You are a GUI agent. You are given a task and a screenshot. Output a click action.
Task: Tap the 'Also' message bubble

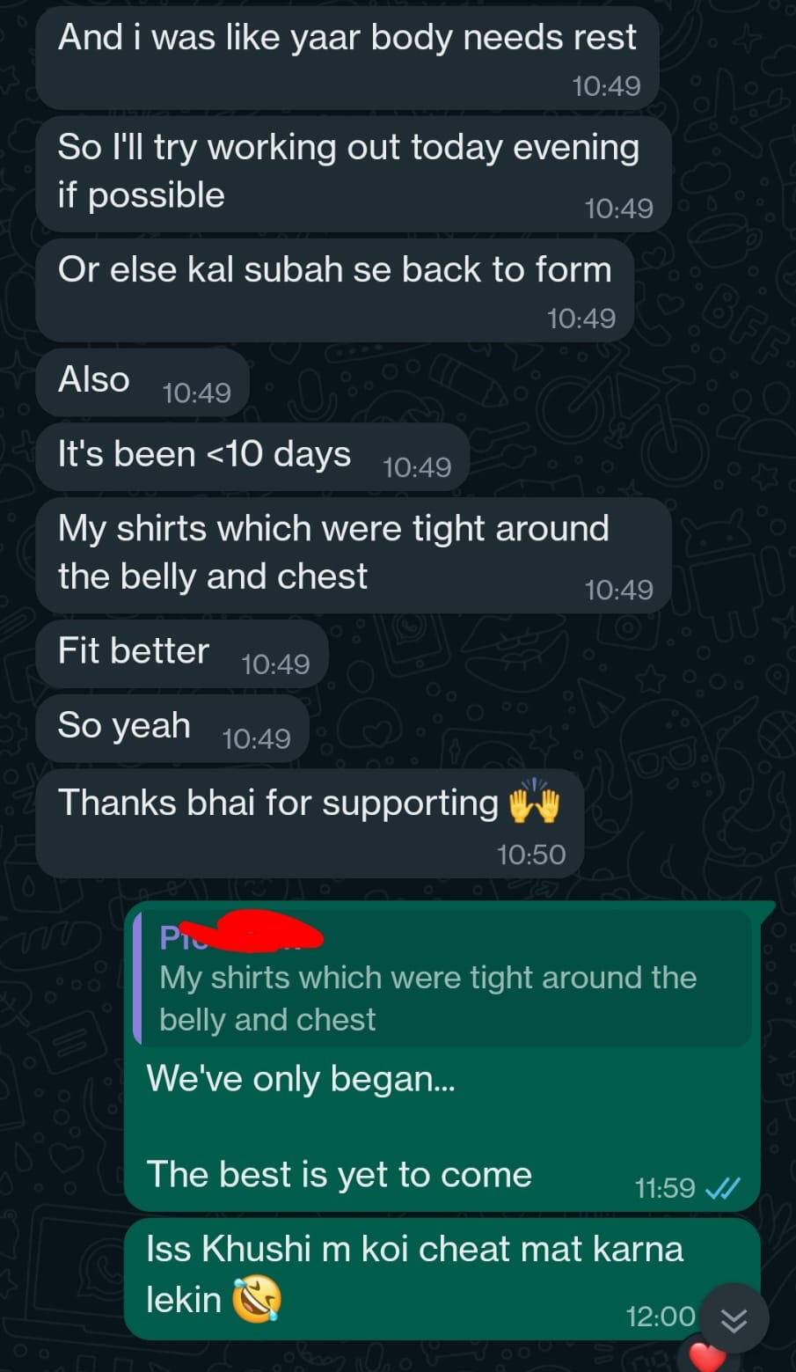(x=142, y=382)
